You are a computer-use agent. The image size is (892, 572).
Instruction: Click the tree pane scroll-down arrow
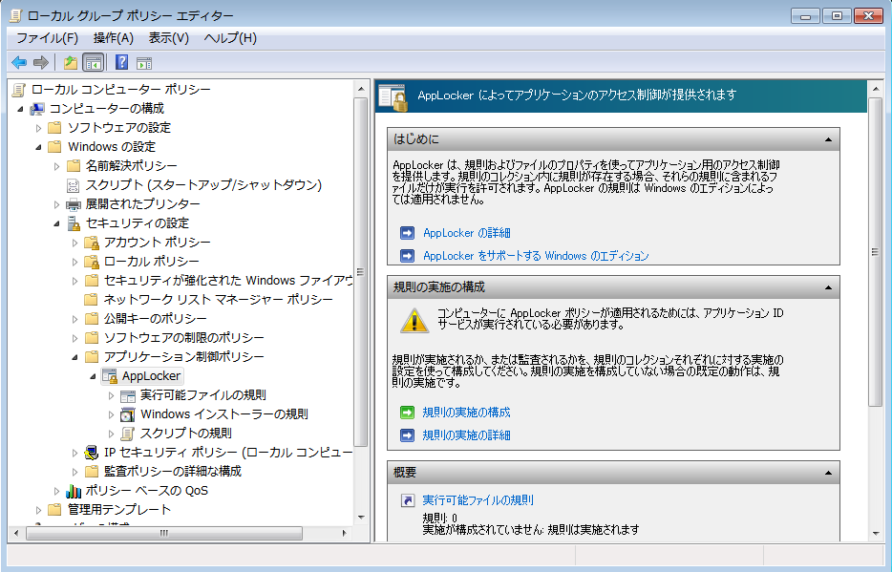point(361,517)
